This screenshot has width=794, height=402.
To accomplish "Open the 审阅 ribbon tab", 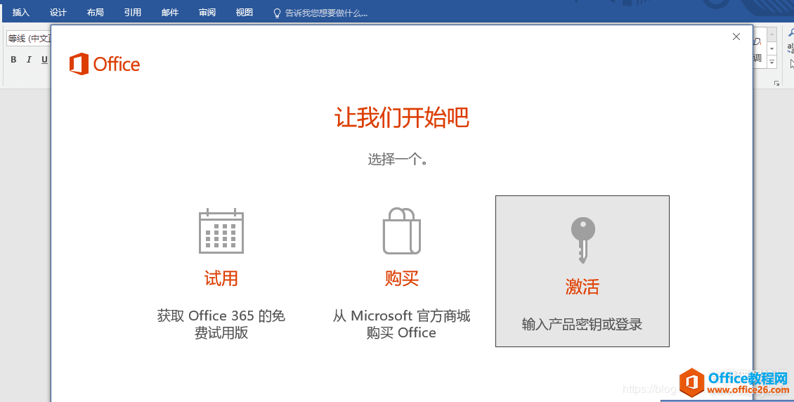I will click(x=207, y=12).
